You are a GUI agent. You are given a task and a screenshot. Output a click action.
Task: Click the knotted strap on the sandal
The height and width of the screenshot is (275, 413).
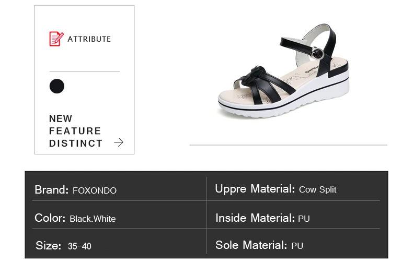coord(254,75)
